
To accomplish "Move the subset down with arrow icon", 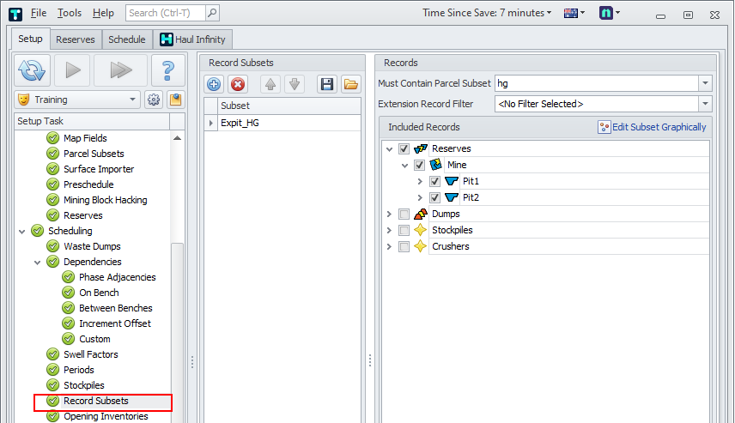I will [x=295, y=84].
